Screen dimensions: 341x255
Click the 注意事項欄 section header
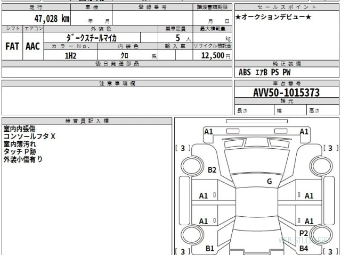point(117,83)
